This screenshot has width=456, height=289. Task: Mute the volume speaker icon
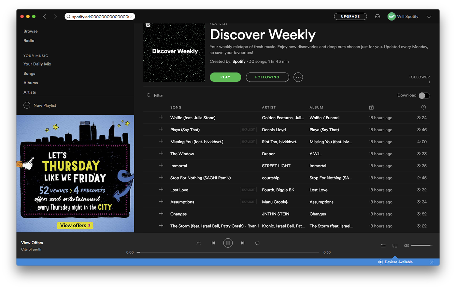406,246
